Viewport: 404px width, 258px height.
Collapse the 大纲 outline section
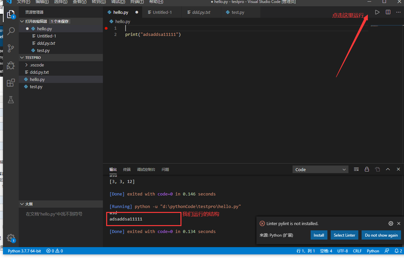click(61, 204)
